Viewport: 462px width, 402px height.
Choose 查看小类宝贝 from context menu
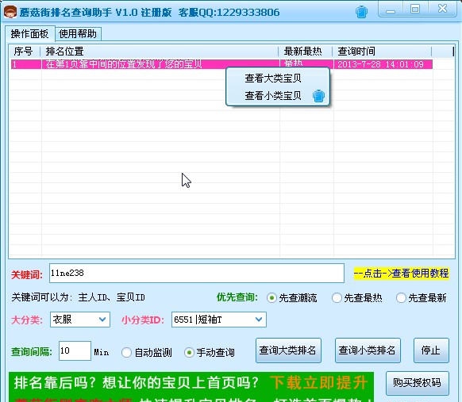pyautogui.click(x=273, y=96)
